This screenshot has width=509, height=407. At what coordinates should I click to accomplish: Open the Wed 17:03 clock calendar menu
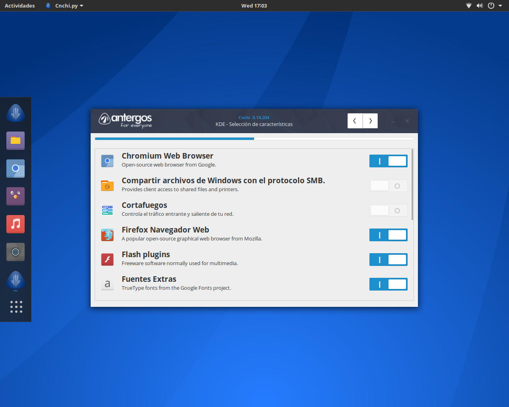coord(254,6)
